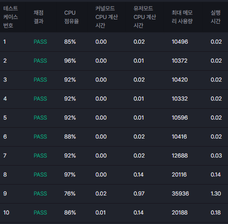Click kernel mode time 0.02 in row 9
This screenshot has height=224, width=228.
(101, 194)
